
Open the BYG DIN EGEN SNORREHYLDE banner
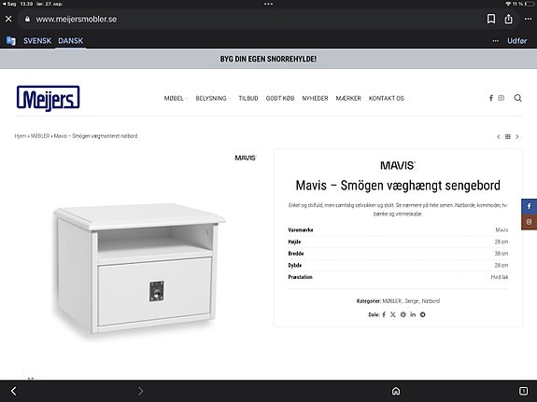pyautogui.click(x=269, y=59)
